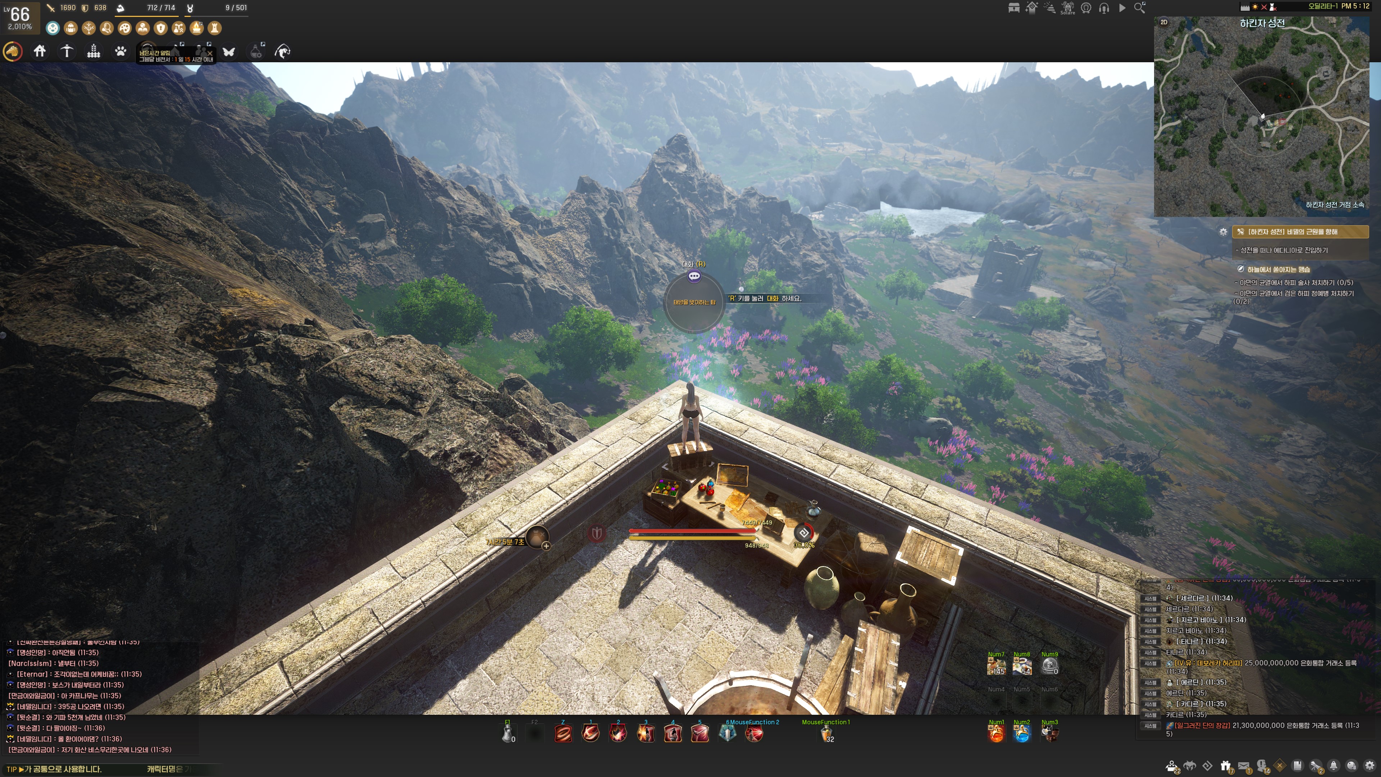Open the horse mount icon
This screenshot has height=777, width=1381.
[x=12, y=51]
